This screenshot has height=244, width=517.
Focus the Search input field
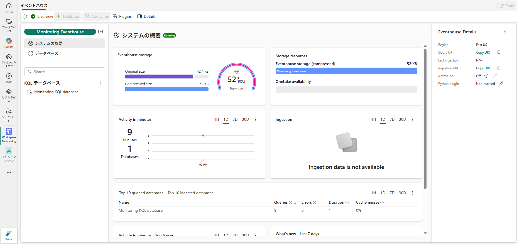[65, 72]
